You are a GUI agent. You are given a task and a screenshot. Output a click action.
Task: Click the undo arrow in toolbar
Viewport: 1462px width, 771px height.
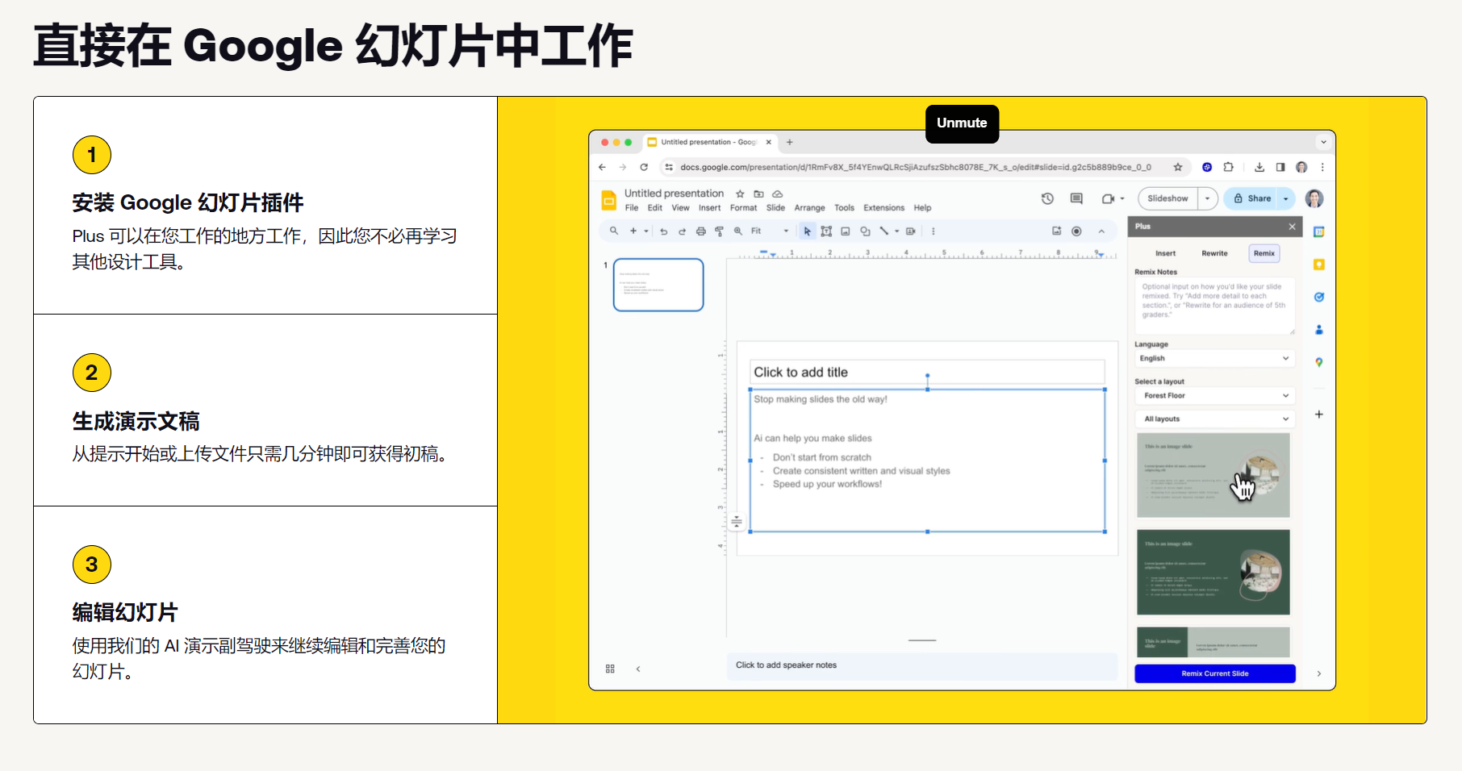(x=663, y=231)
